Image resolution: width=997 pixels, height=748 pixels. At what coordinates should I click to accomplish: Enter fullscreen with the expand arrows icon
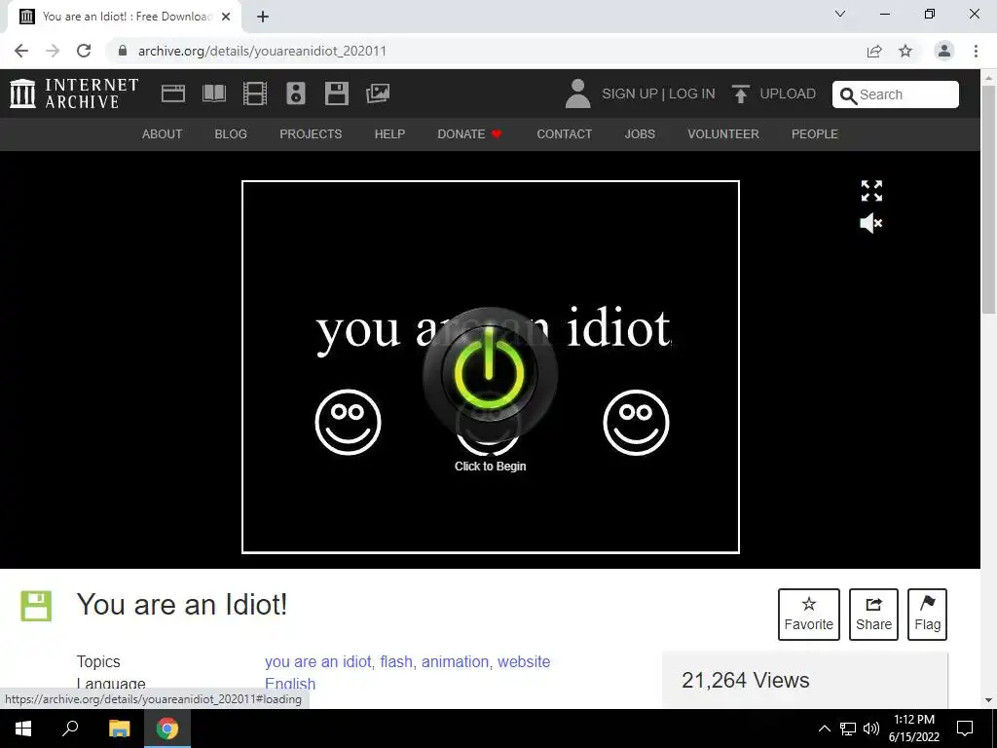[x=871, y=190]
